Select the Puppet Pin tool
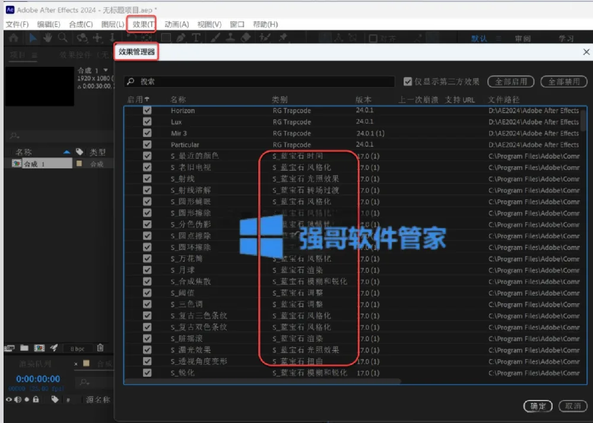The image size is (593, 423). click(283, 38)
